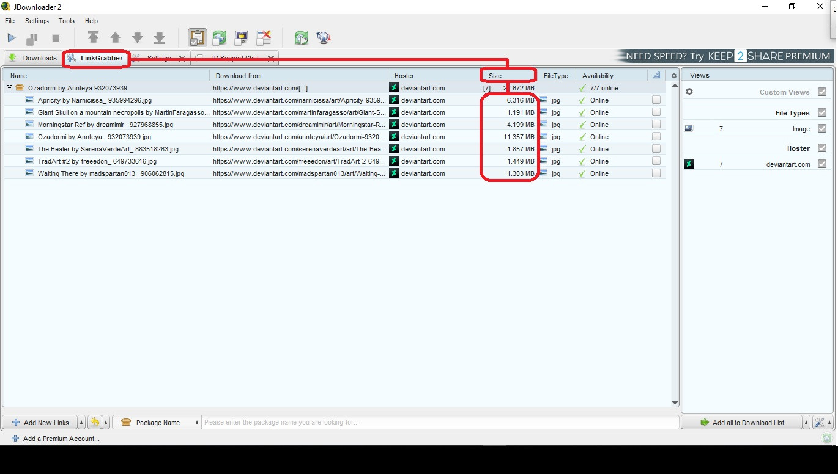Click the 7/7 online package availability
Viewport: 838px width, 474px height.
[x=604, y=88]
